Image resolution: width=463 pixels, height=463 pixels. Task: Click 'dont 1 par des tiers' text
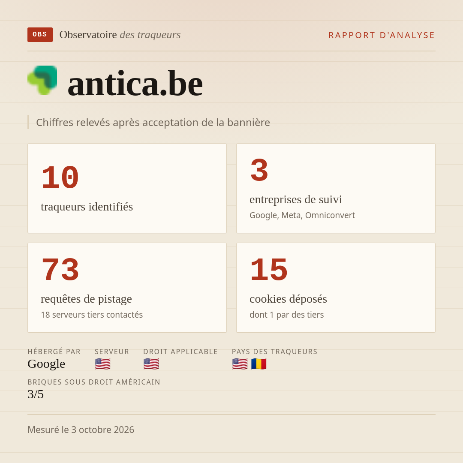(x=287, y=315)
